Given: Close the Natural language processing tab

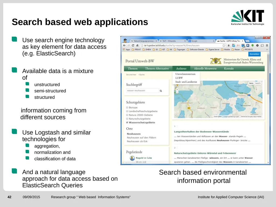Looking at the screenshot, I should [156, 41].
